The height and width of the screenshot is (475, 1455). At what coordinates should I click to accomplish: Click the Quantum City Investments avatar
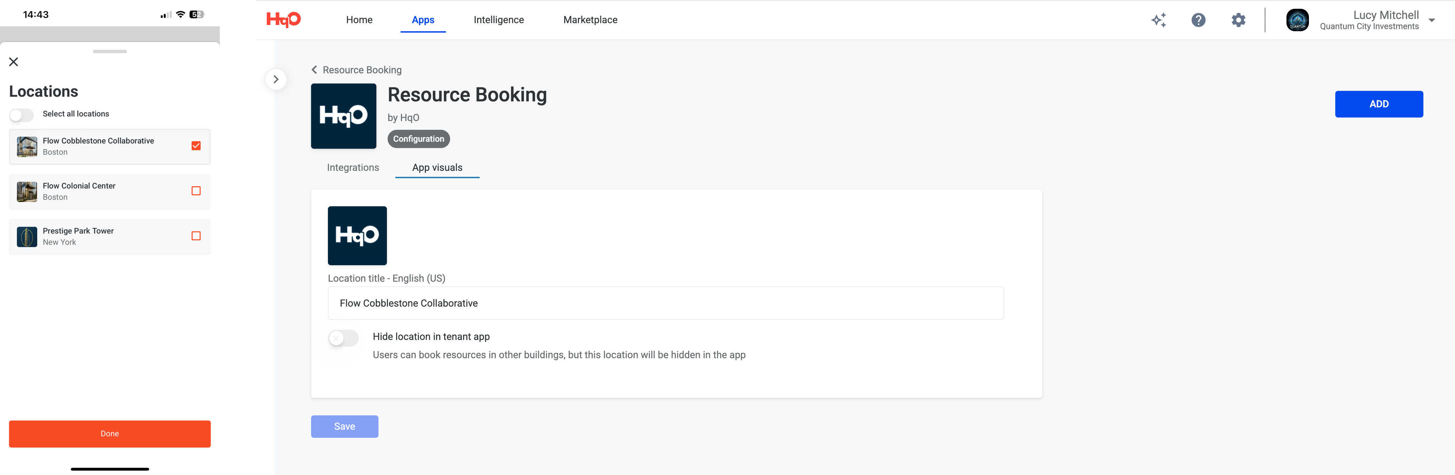click(x=1297, y=20)
